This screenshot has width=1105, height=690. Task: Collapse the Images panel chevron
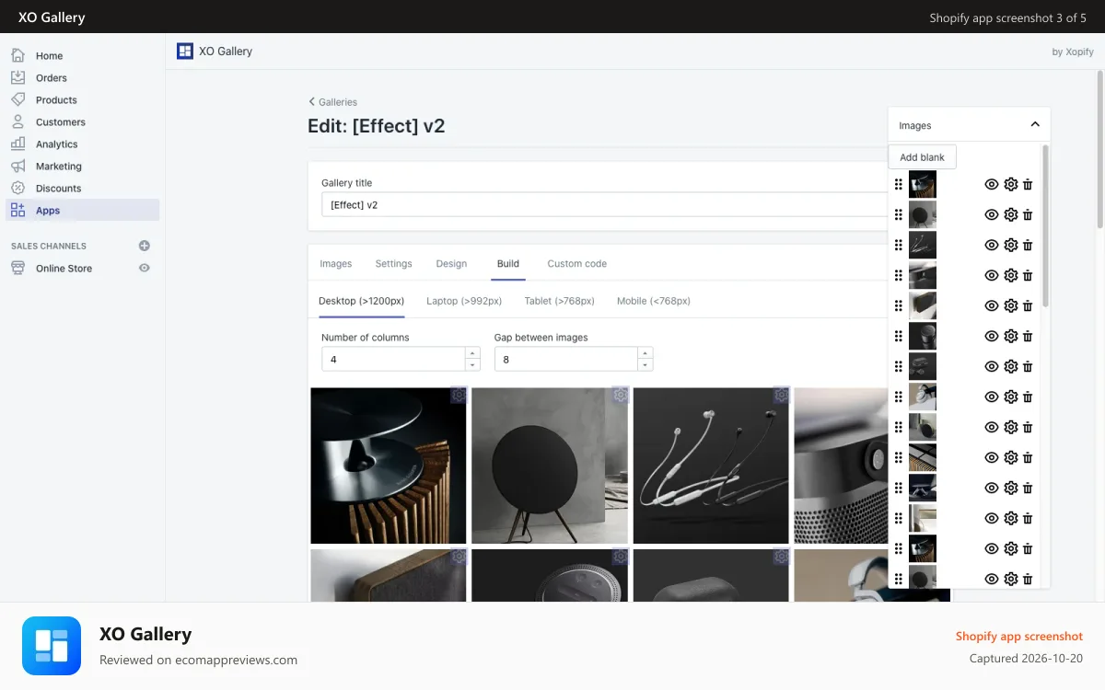point(1035,124)
